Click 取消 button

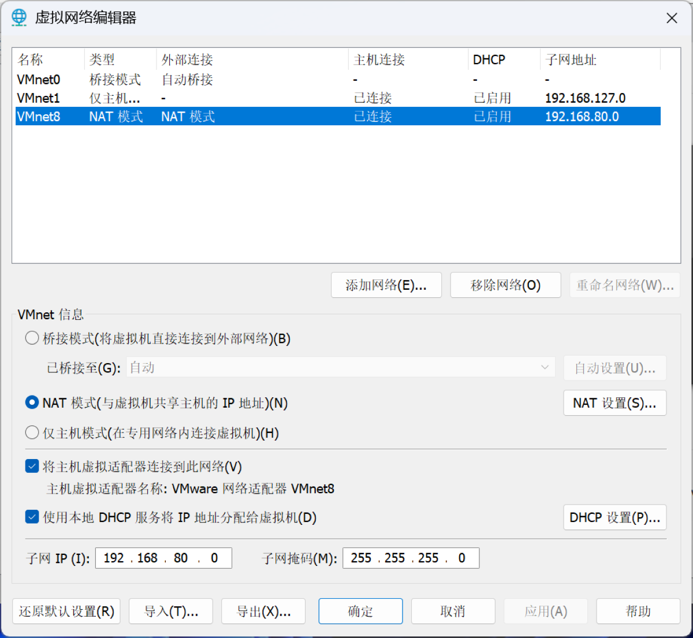pos(453,611)
